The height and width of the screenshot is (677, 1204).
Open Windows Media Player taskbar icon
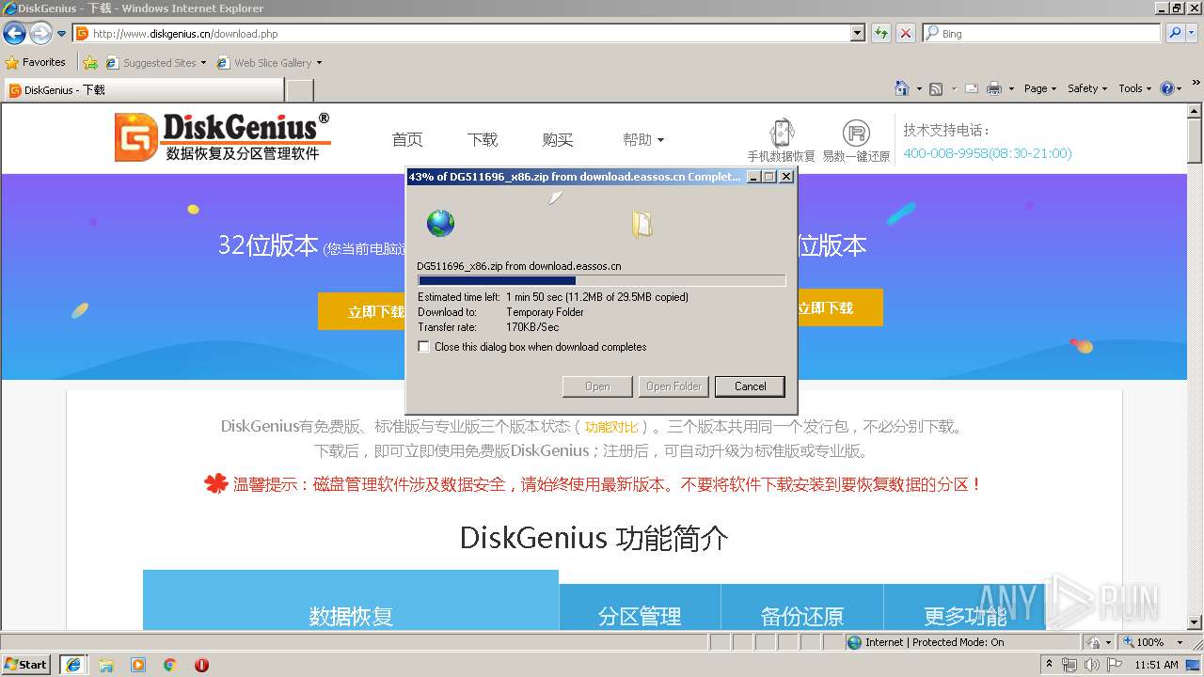[x=138, y=665]
